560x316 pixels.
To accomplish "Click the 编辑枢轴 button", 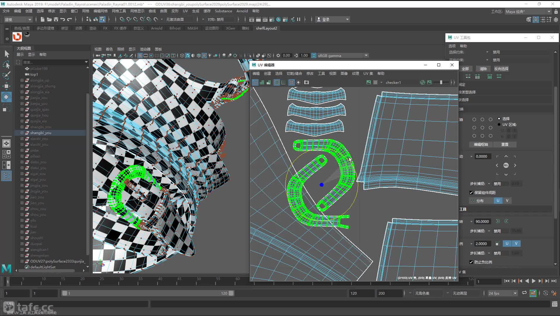I will pos(481,145).
